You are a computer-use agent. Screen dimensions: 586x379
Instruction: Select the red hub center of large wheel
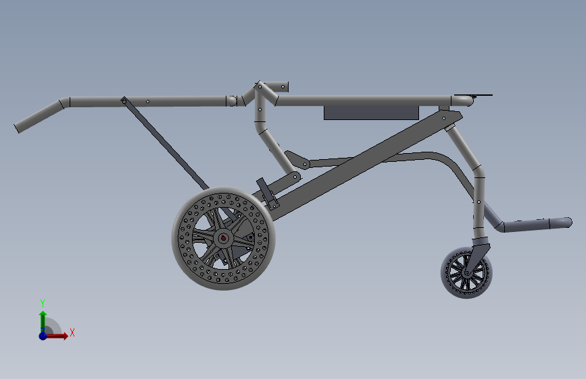click(224, 238)
